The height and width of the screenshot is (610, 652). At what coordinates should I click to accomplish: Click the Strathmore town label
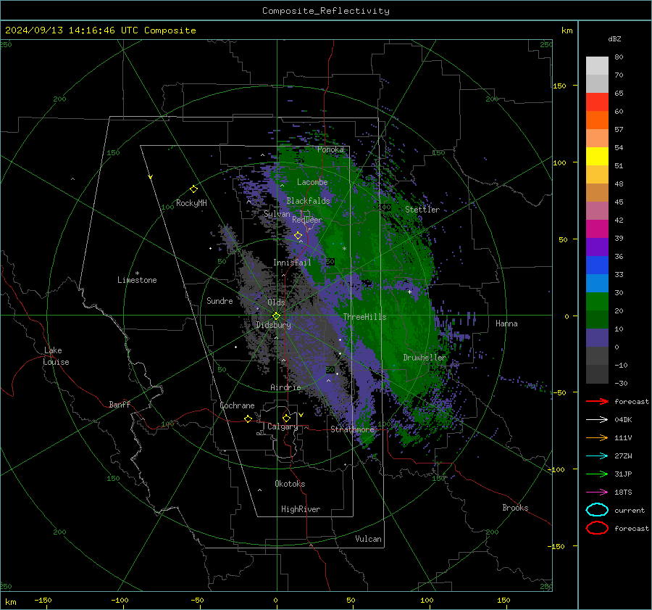(x=353, y=429)
